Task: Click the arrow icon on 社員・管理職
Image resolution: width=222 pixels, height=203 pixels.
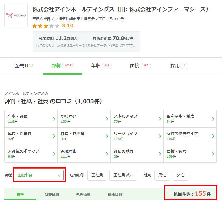Action: (x=107, y=136)
